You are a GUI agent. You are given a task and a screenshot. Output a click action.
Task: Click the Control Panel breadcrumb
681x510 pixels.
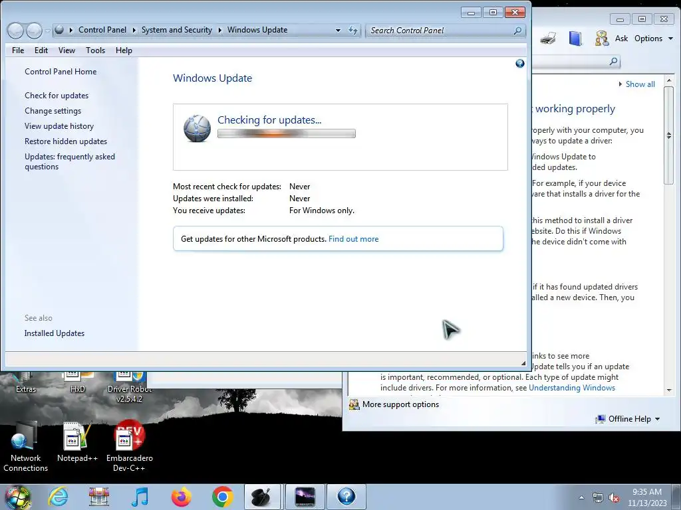tap(102, 30)
